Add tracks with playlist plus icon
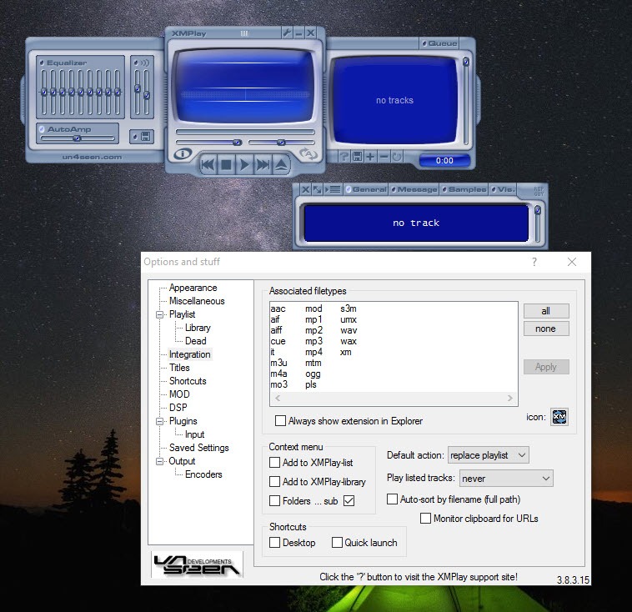This screenshot has width=632, height=612. point(370,157)
